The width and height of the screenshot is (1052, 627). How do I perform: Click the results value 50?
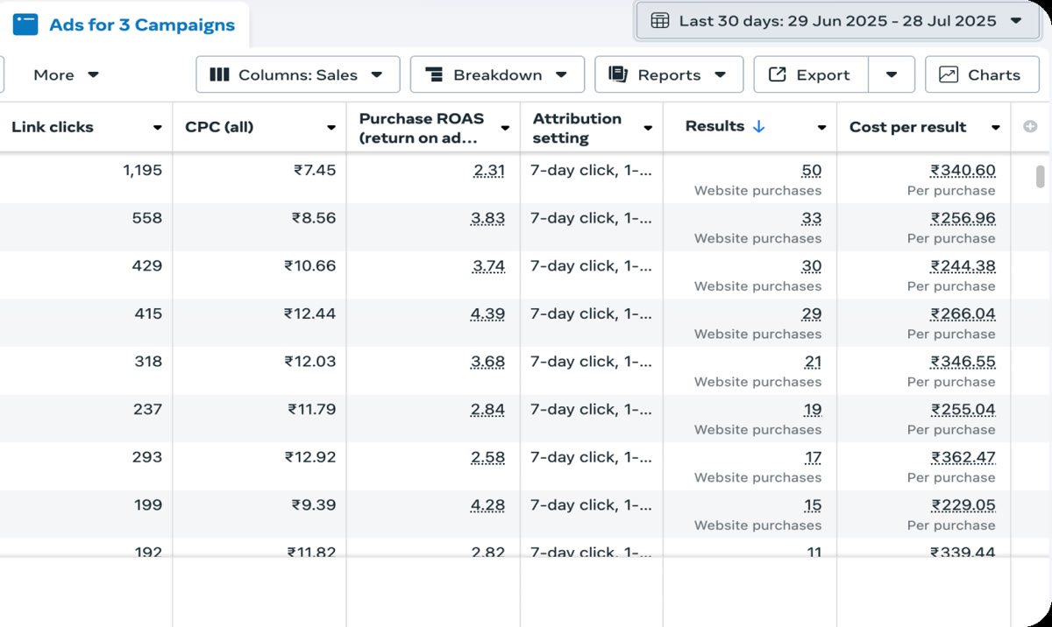coord(812,171)
